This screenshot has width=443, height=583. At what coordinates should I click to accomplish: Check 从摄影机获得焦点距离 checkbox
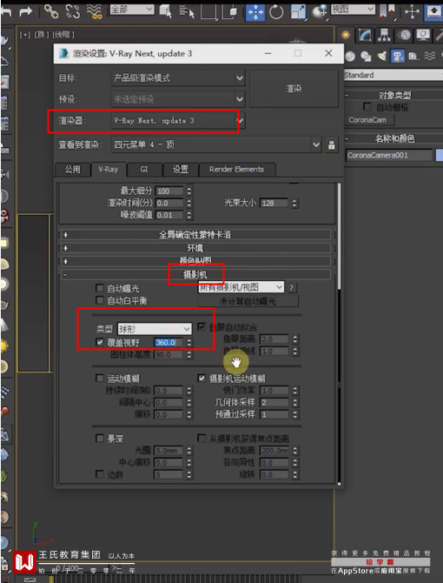202,439
